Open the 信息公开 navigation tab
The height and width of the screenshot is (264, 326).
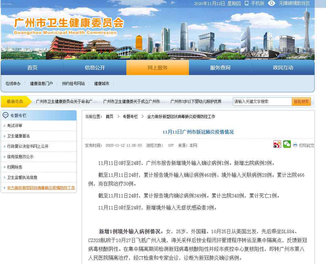coord(95,68)
